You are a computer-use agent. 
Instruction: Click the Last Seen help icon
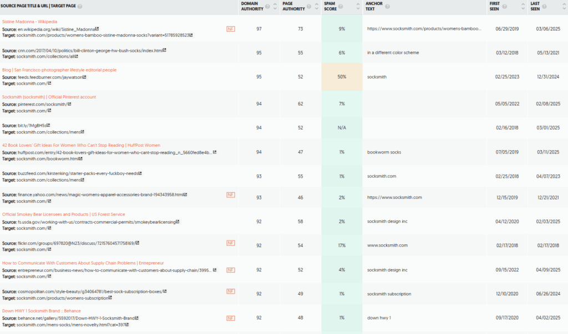pos(545,6)
